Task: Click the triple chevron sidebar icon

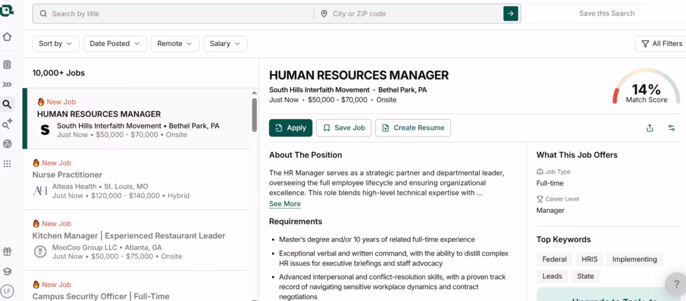Action: (7, 84)
